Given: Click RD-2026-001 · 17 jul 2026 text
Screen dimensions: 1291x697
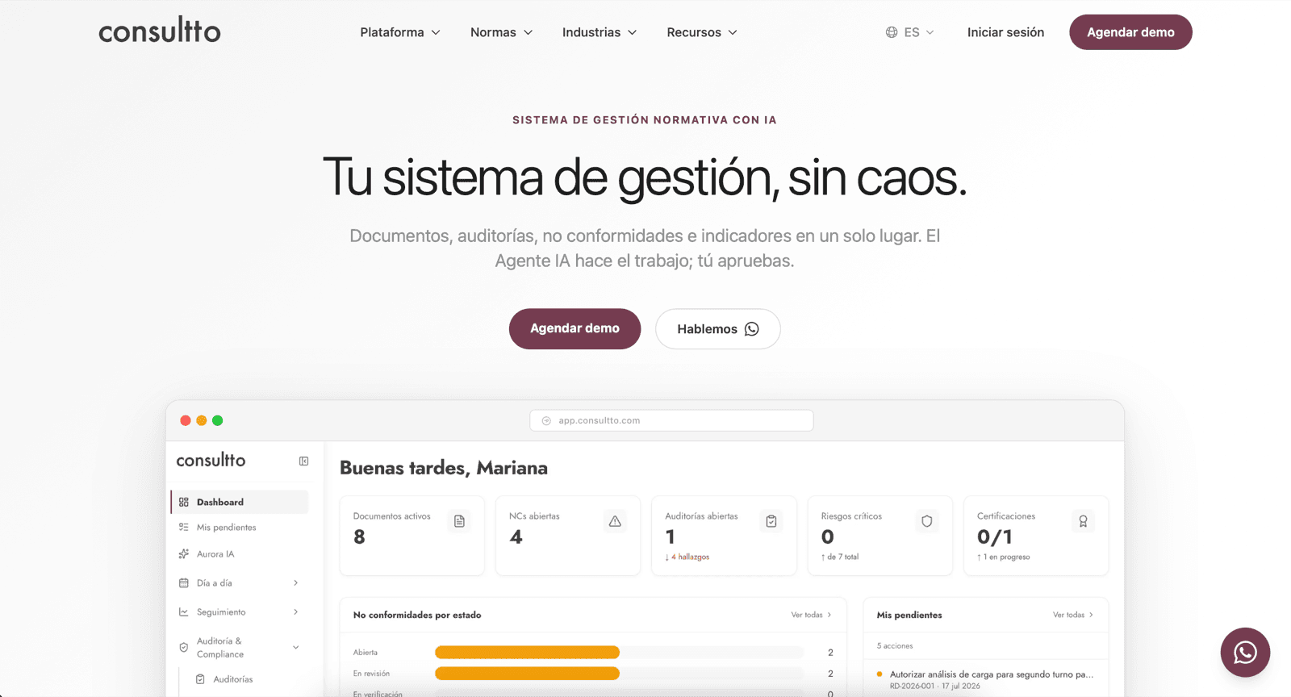Looking at the screenshot, I should (x=935, y=686).
